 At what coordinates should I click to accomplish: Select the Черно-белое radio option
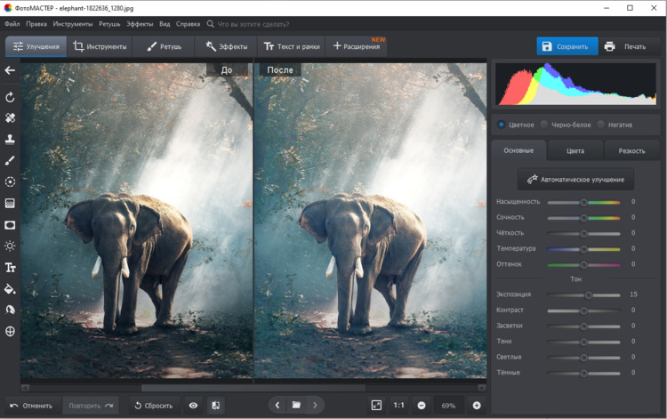point(544,125)
